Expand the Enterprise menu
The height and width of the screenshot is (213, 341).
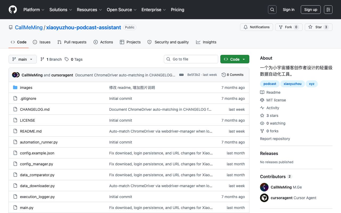154,10
